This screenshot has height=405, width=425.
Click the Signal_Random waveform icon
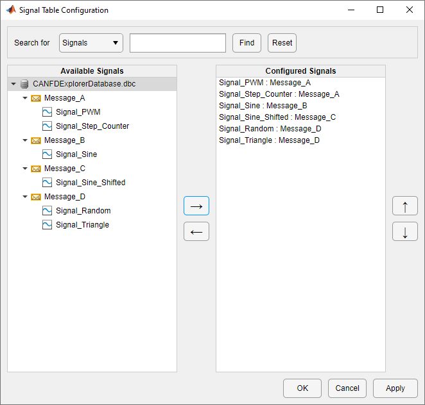(x=47, y=211)
